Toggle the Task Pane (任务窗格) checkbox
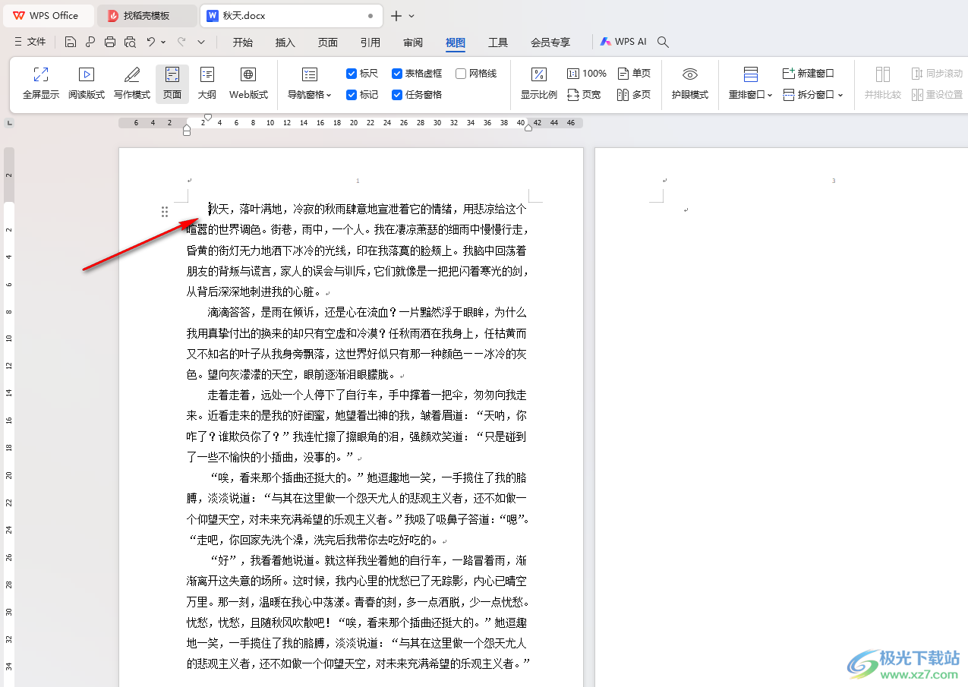This screenshot has width=968, height=687. [397, 95]
